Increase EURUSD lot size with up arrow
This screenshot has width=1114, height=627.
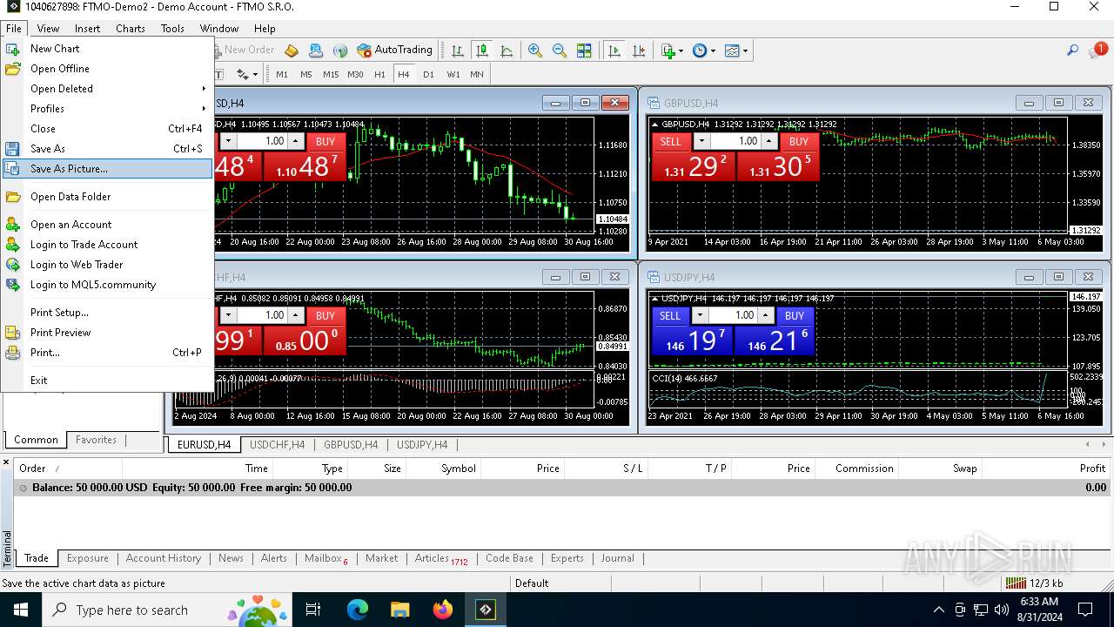[x=296, y=141]
